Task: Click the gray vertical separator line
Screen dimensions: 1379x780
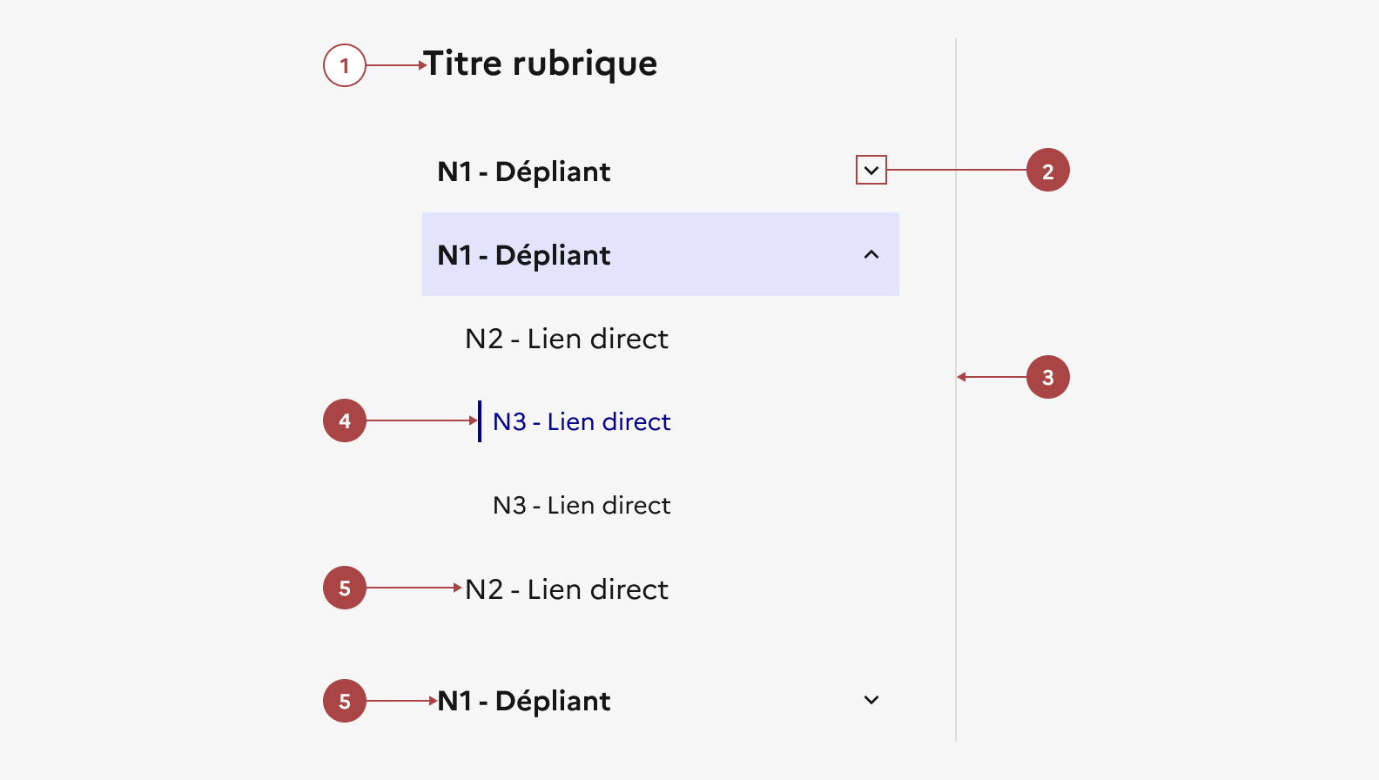Action: [956, 522]
